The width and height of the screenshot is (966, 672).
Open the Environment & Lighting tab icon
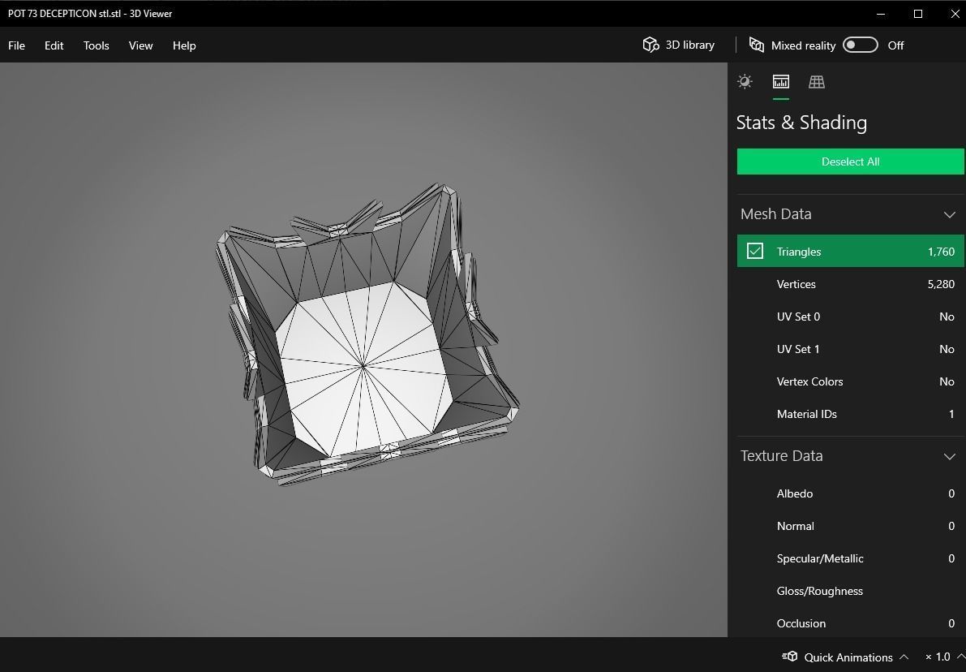point(745,81)
